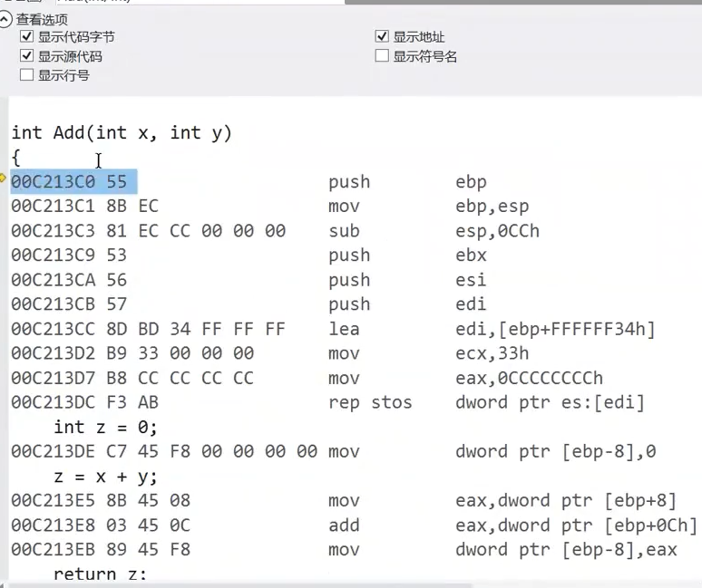Click operand 'eax,0CCCCCCCCh'
This screenshot has width=702, height=588.
[x=529, y=379]
